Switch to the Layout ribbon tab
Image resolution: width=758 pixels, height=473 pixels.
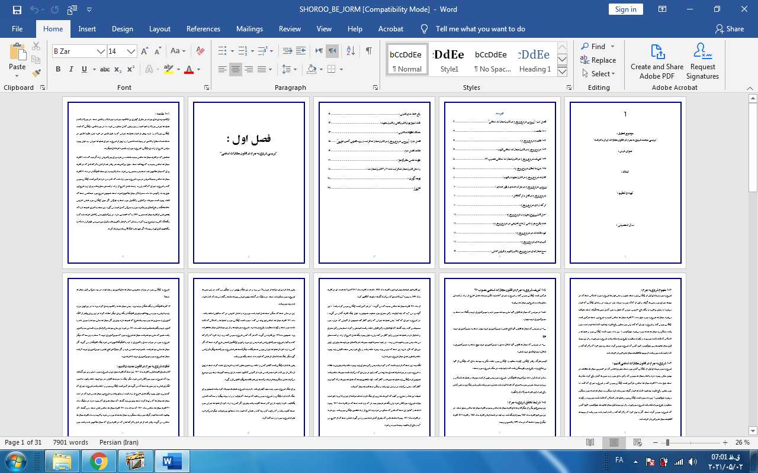[x=159, y=29]
